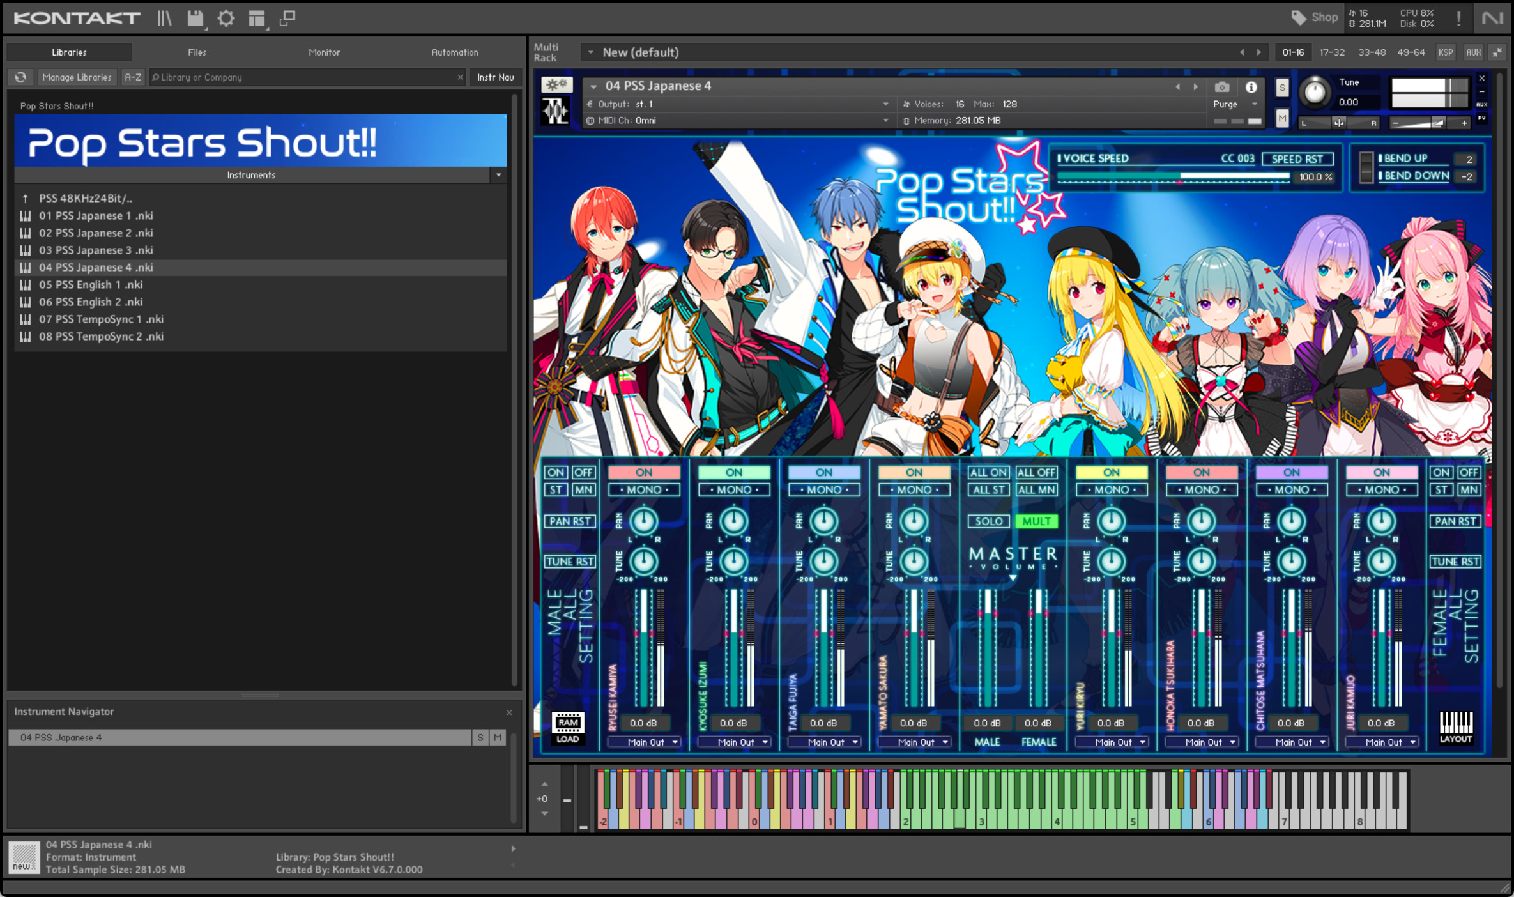Click the instrument Tune knob

point(1314,92)
